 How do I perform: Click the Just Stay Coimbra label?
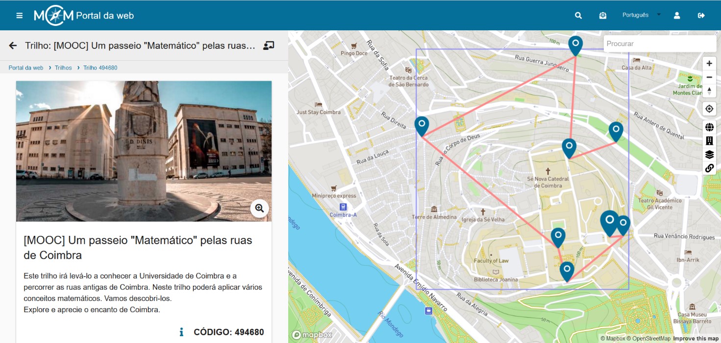[319, 112]
